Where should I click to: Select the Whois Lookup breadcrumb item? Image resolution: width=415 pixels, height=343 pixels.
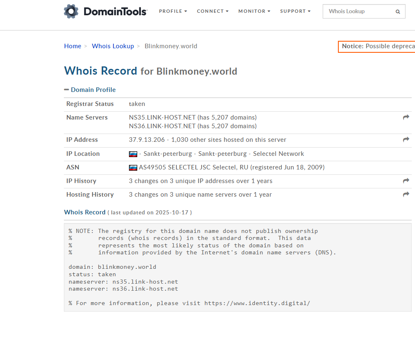pos(113,46)
